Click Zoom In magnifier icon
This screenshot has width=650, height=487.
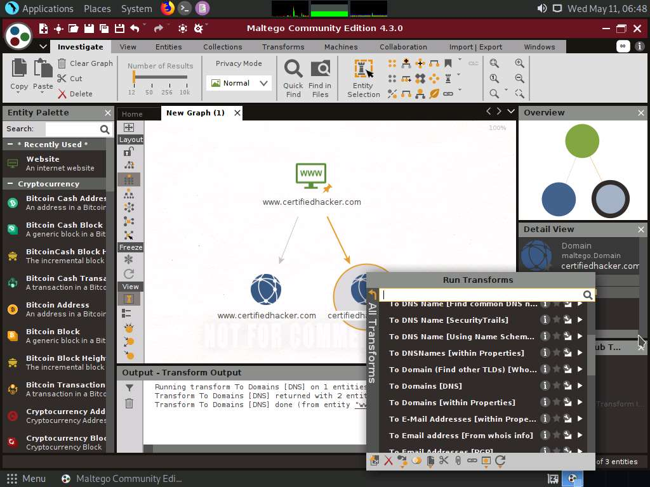(x=519, y=63)
